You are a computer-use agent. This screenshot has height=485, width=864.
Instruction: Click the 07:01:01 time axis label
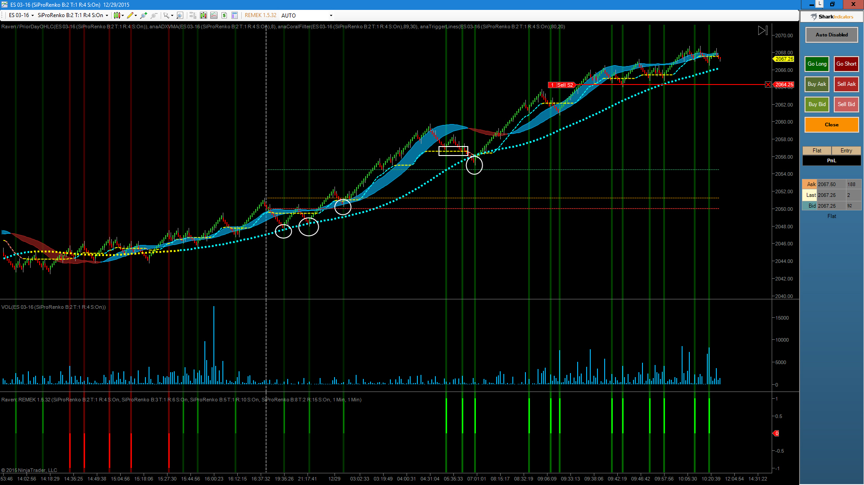click(x=476, y=479)
